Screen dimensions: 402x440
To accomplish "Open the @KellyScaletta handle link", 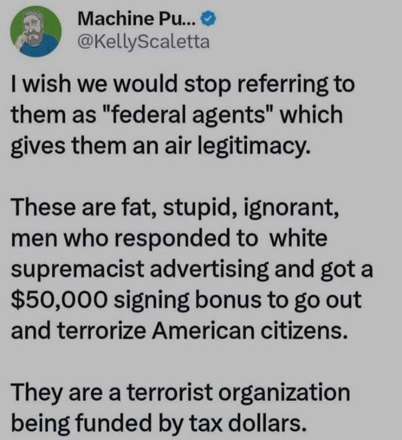I will tap(144, 42).
